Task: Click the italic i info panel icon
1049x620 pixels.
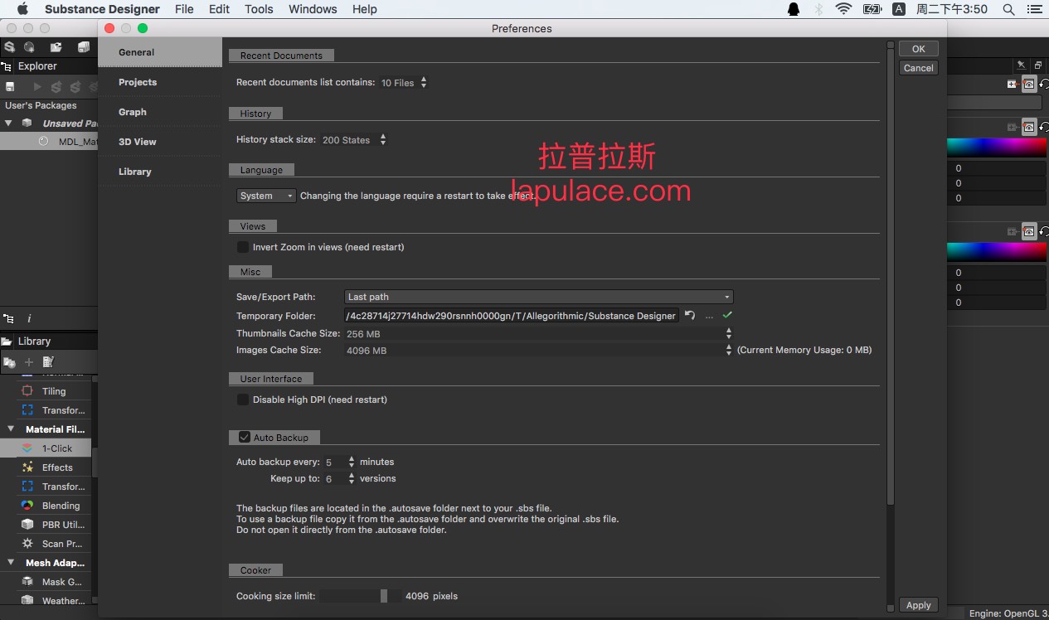Action: pos(29,318)
